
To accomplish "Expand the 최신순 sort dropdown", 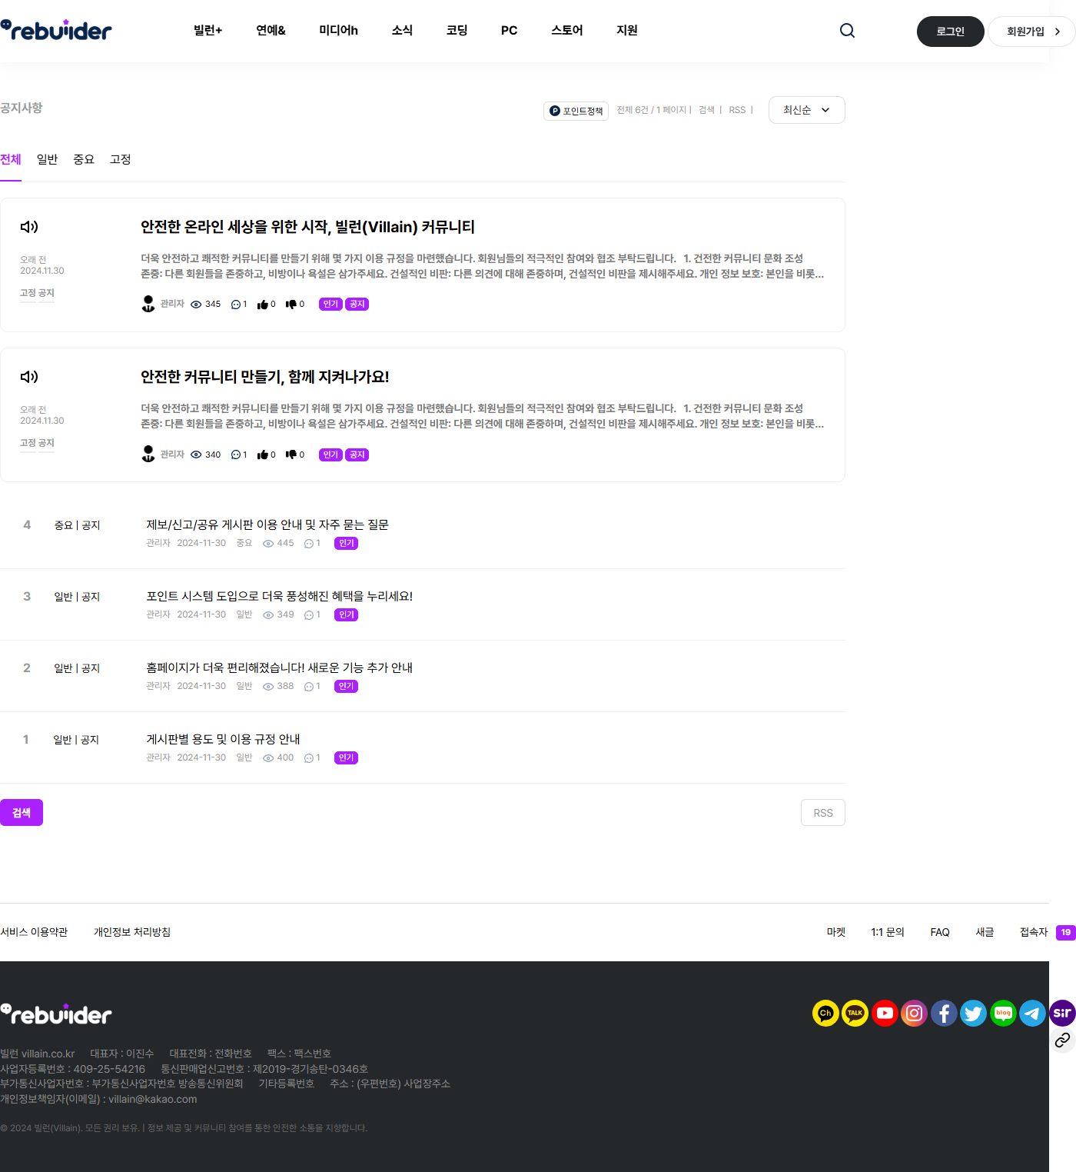I will pos(806,110).
